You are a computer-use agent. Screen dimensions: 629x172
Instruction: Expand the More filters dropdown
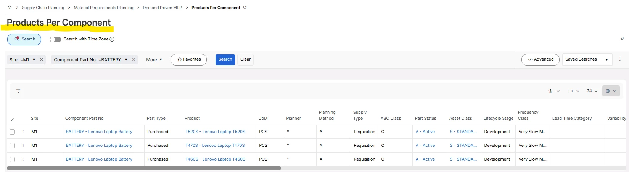click(x=154, y=60)
